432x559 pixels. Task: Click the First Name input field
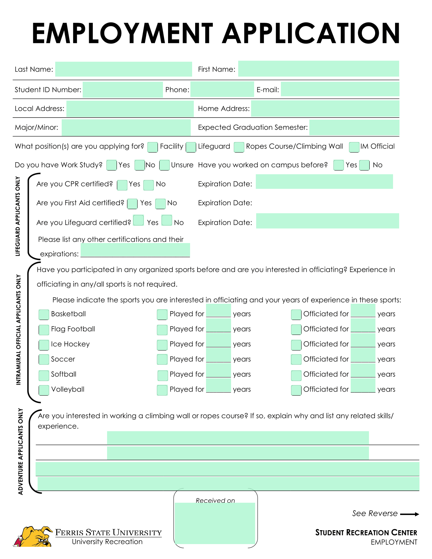[x=318, y=69]
